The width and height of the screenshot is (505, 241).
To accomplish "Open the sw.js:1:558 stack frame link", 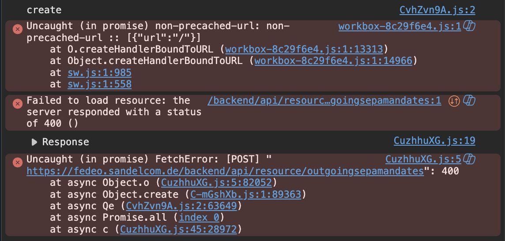I will 99,84.
